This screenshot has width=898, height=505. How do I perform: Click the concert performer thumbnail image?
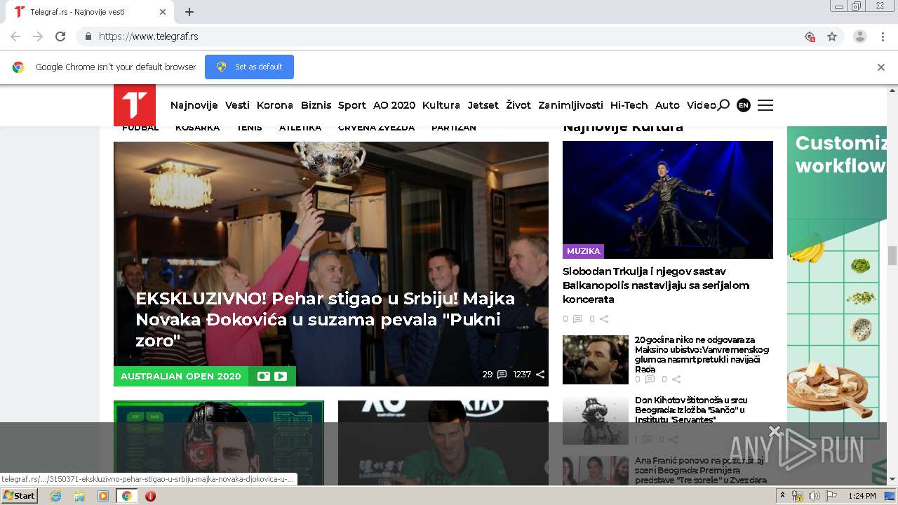[x=668, y=200]
